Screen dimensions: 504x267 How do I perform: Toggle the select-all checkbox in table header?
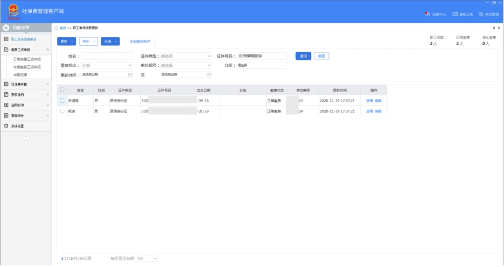[x=62, y=90]
